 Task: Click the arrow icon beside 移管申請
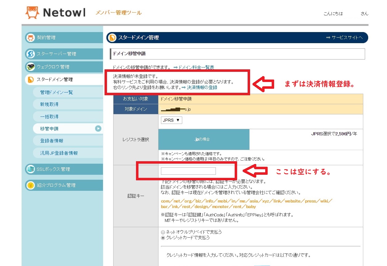click(98, 129)
